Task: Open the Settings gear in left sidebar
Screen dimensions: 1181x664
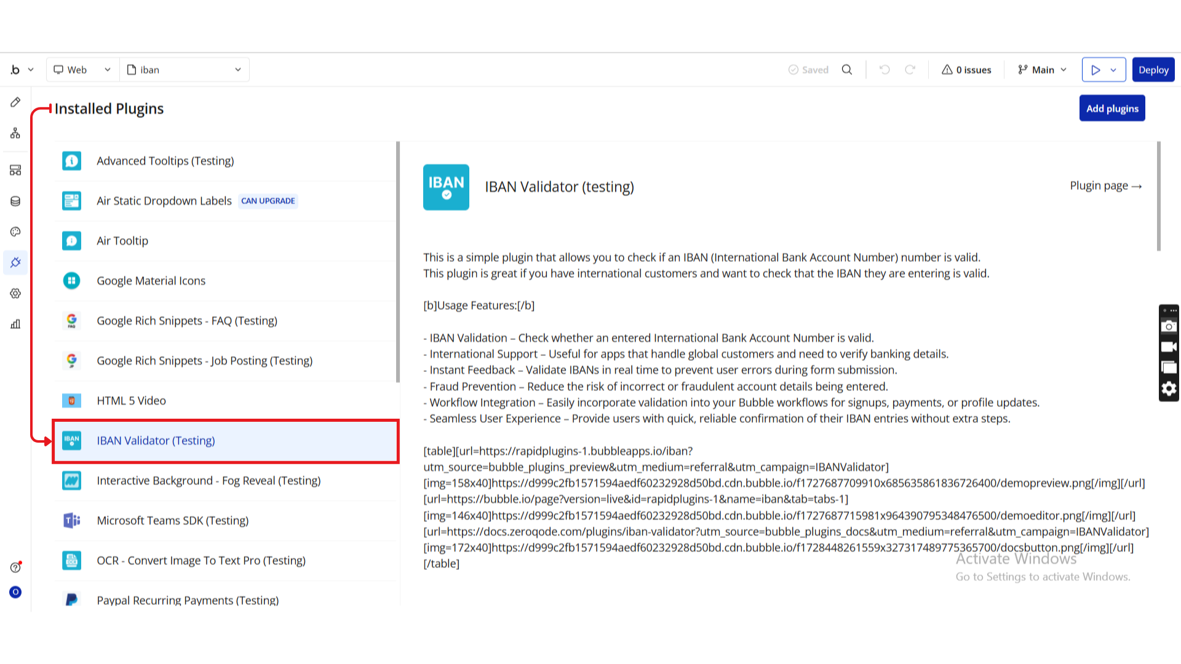Action: point(15,293)
